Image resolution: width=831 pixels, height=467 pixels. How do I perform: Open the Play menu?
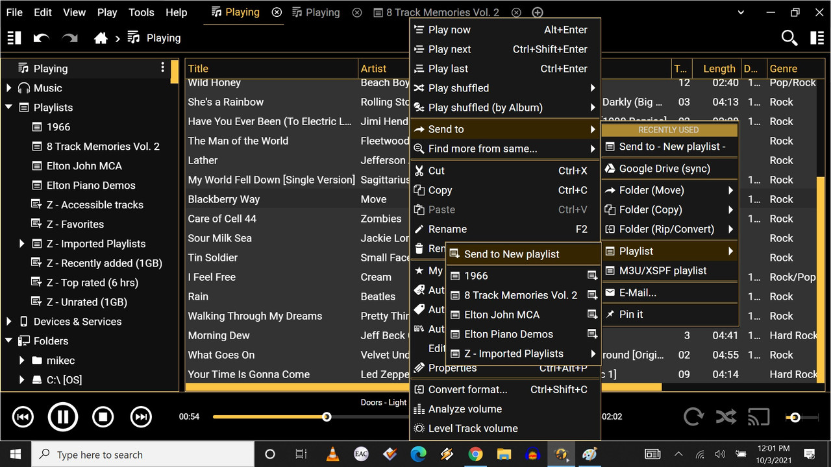(107, 12)
